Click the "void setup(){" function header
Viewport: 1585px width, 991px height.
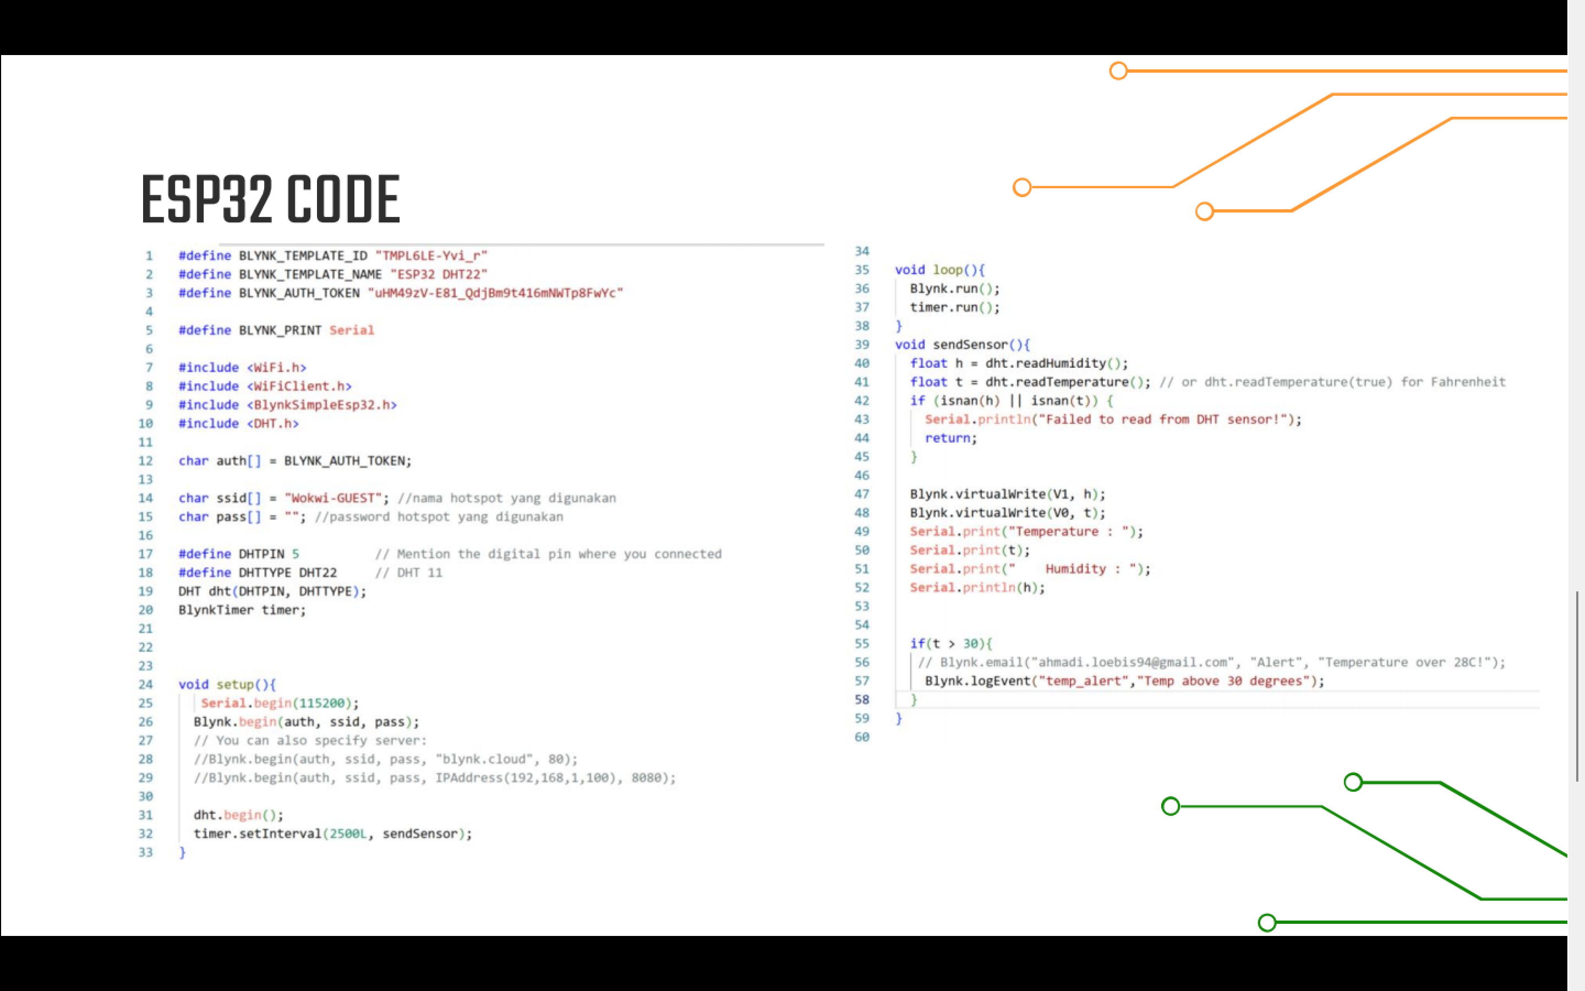click(227, 685)
